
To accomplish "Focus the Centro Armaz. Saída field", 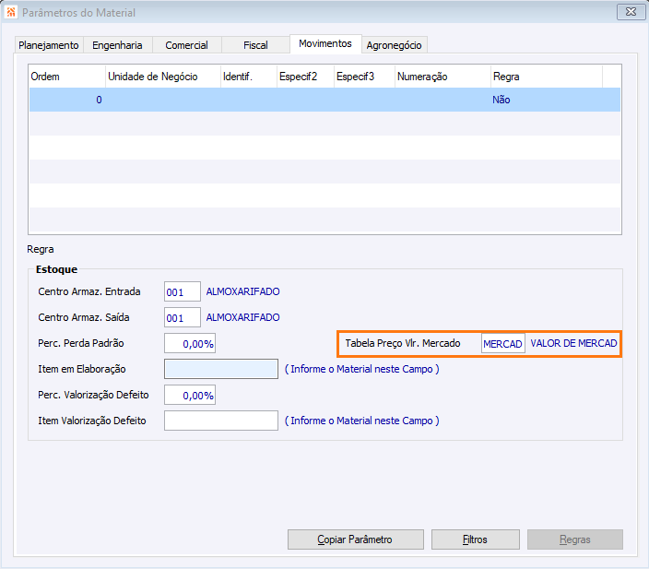I will [183, 317].
